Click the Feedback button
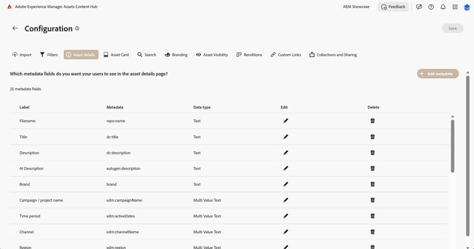The width and height of the screenshot is (474, 249). 393,7
